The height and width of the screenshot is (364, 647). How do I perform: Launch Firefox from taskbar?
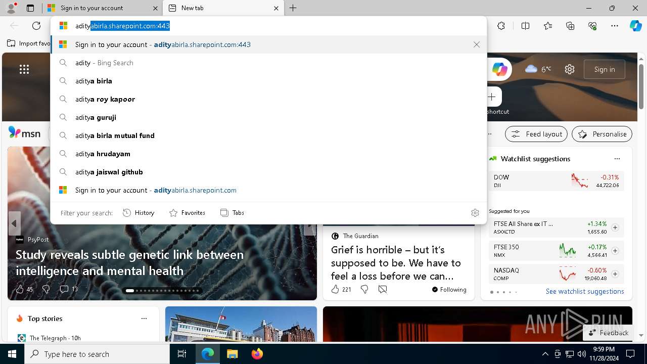257,354
